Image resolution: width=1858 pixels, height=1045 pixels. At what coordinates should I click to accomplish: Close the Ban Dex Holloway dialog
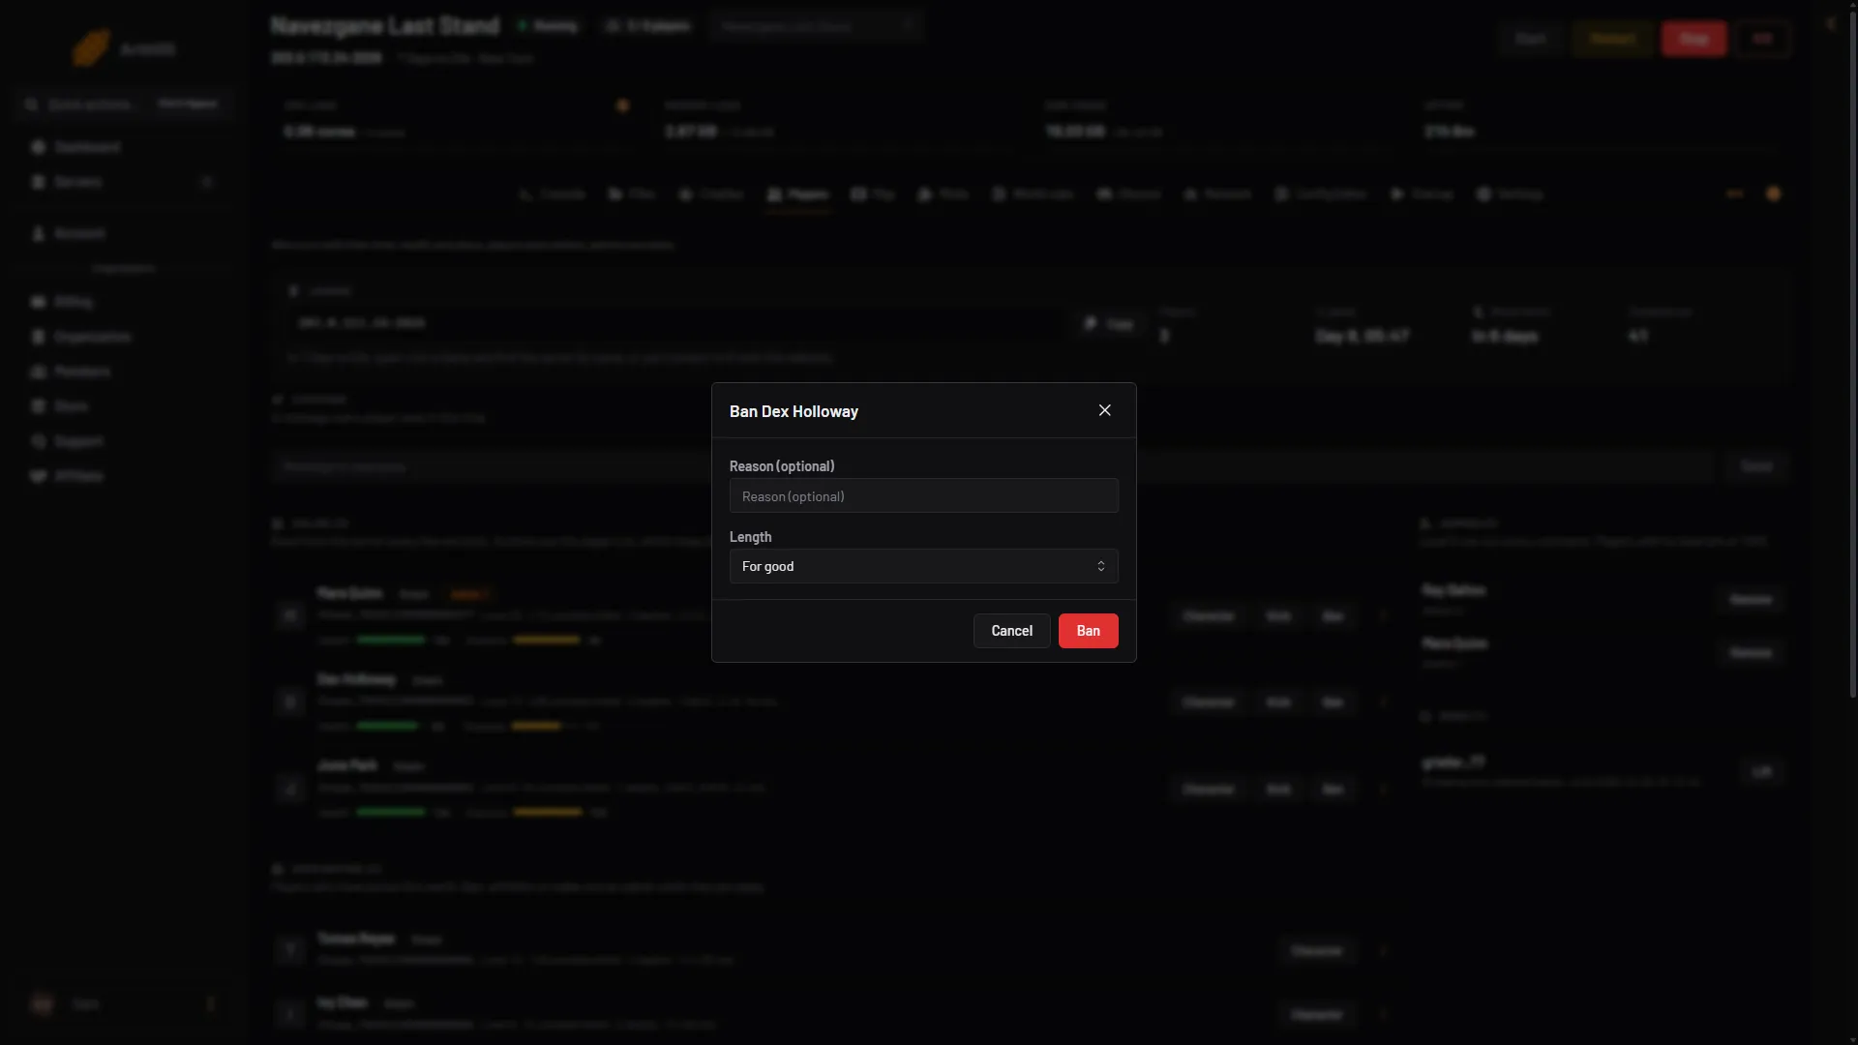1104,410
